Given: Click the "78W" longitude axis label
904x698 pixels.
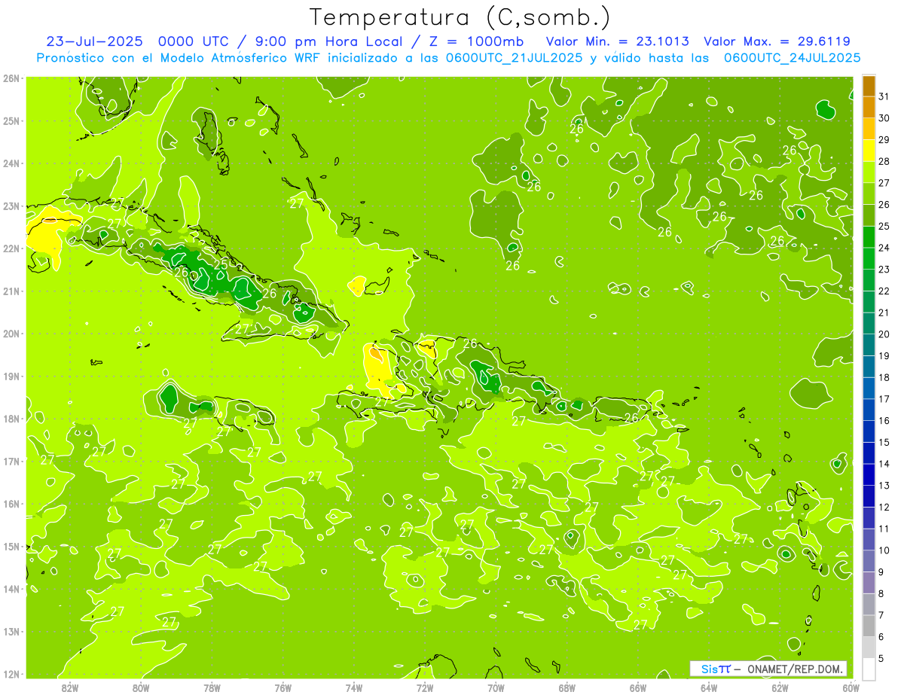Looking at the screenshot, I should [212, 687].
